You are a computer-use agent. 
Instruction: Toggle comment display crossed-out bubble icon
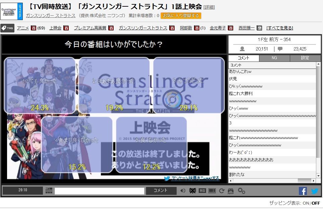click(192, 191)
